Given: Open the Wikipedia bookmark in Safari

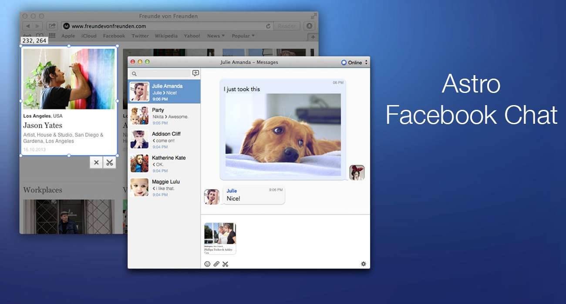Looking at the screenshot, I should (166, 36).
